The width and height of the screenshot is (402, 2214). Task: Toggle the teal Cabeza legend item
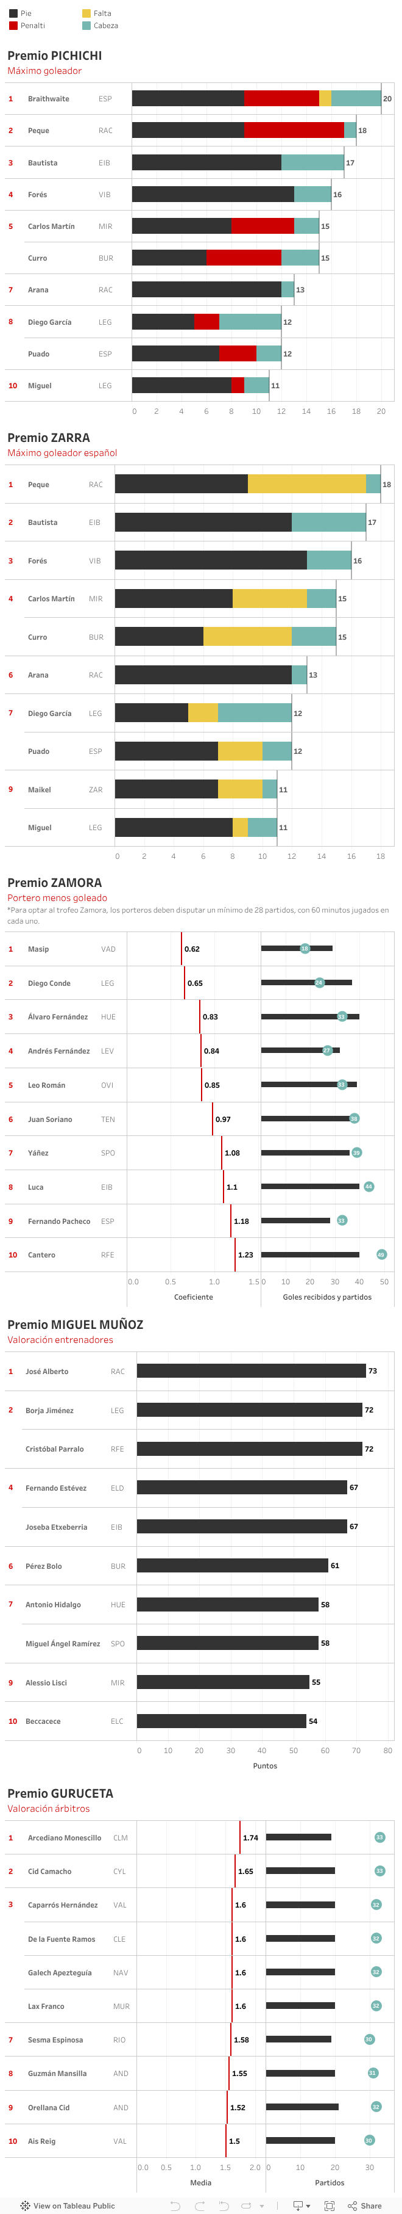86,26
